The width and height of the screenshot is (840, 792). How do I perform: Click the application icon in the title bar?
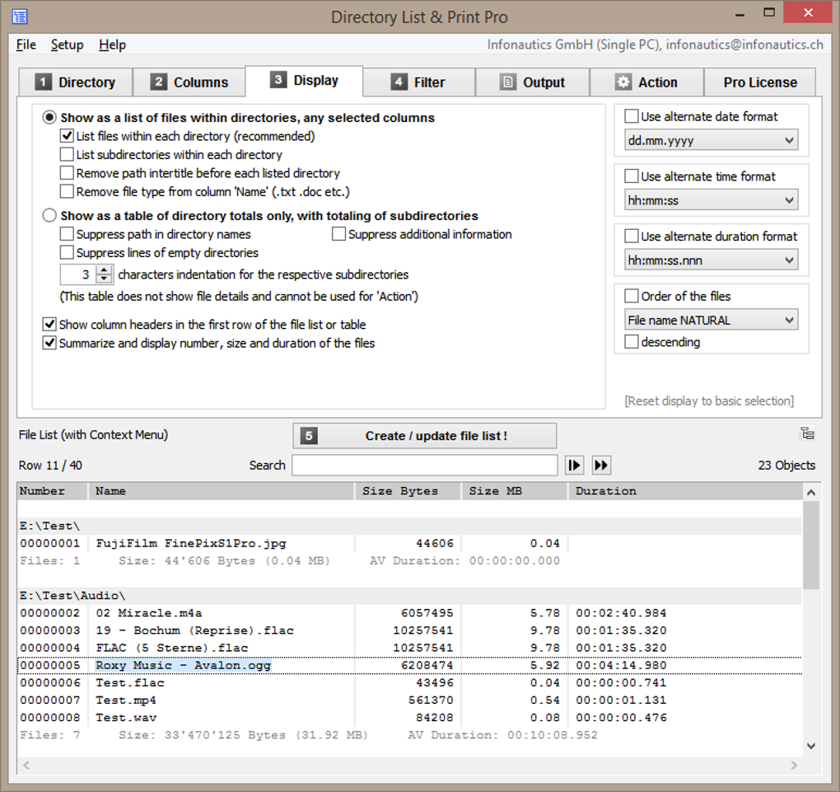coord(20,16)
